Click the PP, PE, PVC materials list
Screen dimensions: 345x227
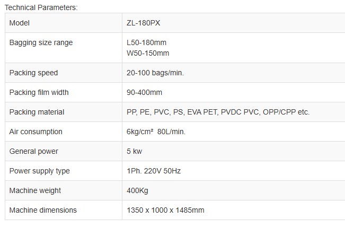pos(218,112)
